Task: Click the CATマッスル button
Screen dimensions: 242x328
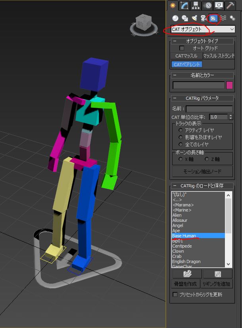Action: click(x=186, y=56)
